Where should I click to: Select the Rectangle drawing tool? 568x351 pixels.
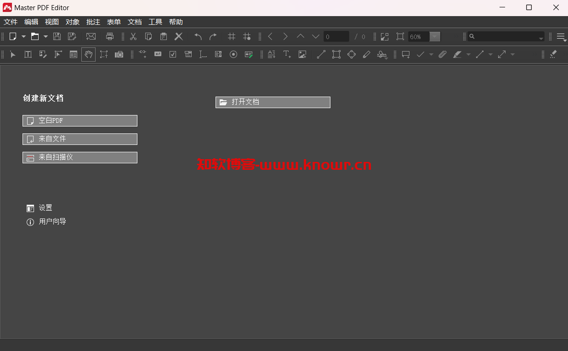(336, 54)
